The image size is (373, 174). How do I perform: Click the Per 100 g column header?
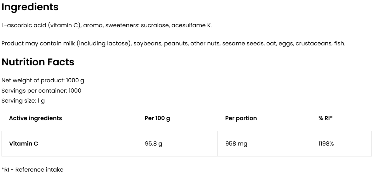(157, 118)
